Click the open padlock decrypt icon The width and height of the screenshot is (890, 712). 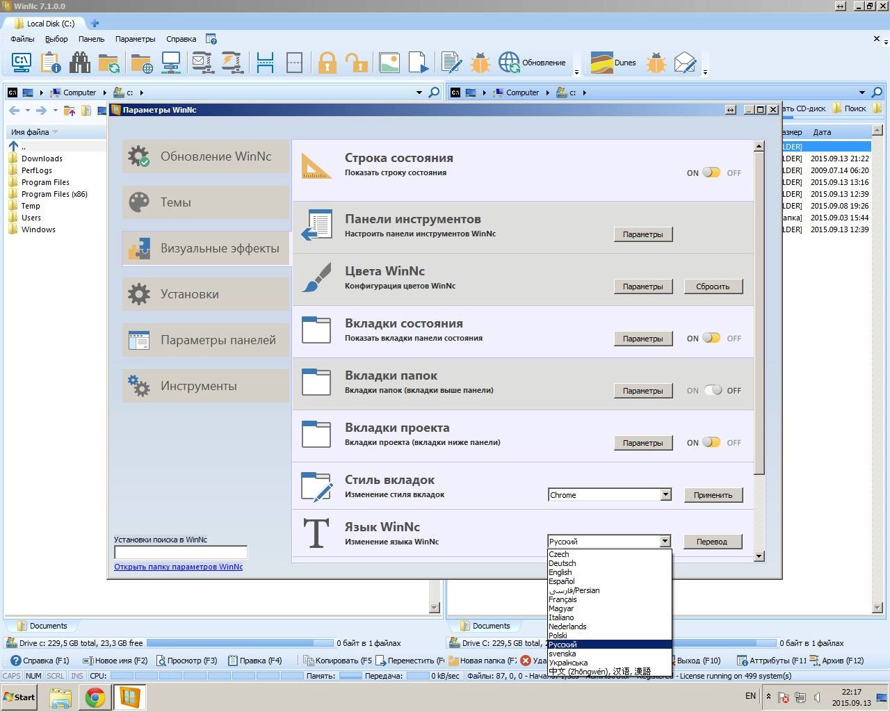pos(357,63)
